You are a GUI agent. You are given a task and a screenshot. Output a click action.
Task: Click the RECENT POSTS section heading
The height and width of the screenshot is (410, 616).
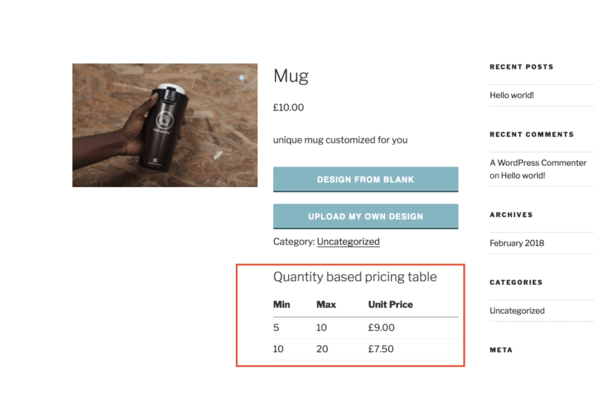(521, 67)
